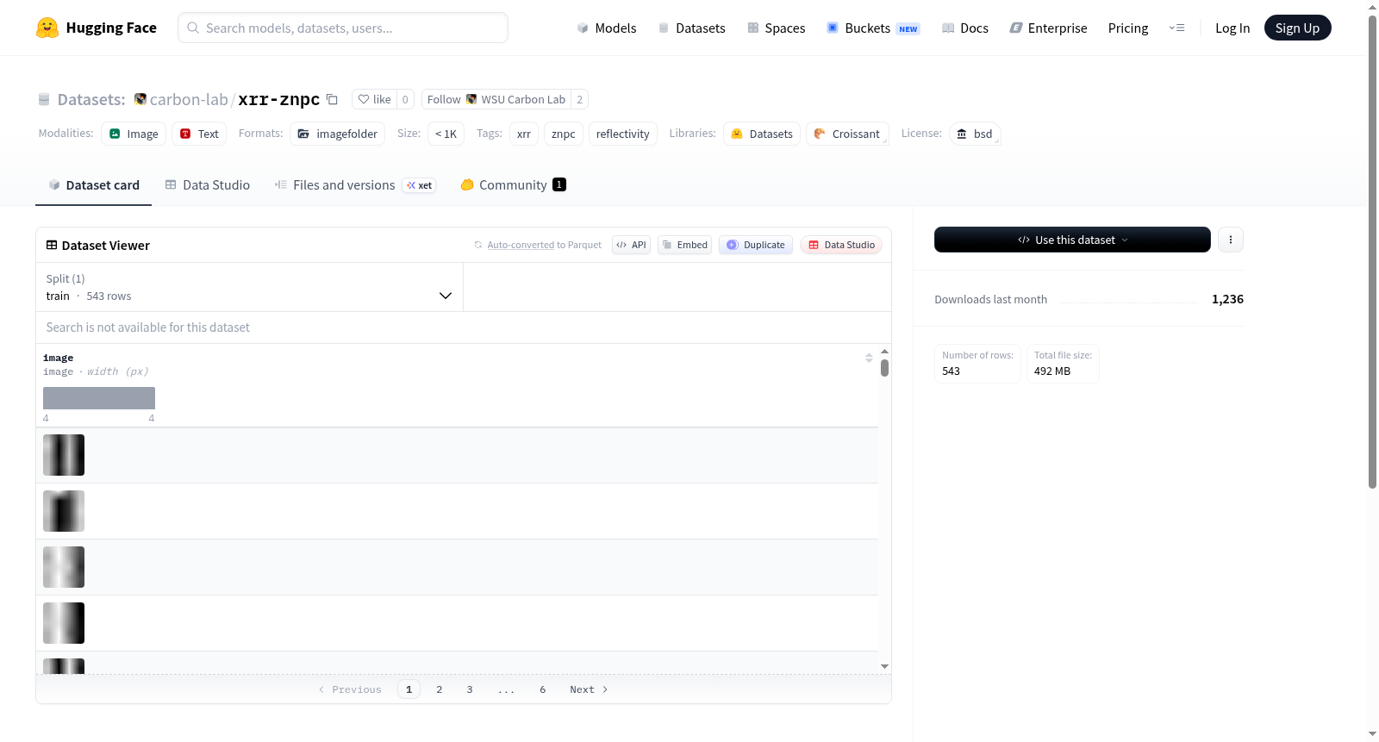Open the extra navigation menu icon

click(x=1176, y=28)
